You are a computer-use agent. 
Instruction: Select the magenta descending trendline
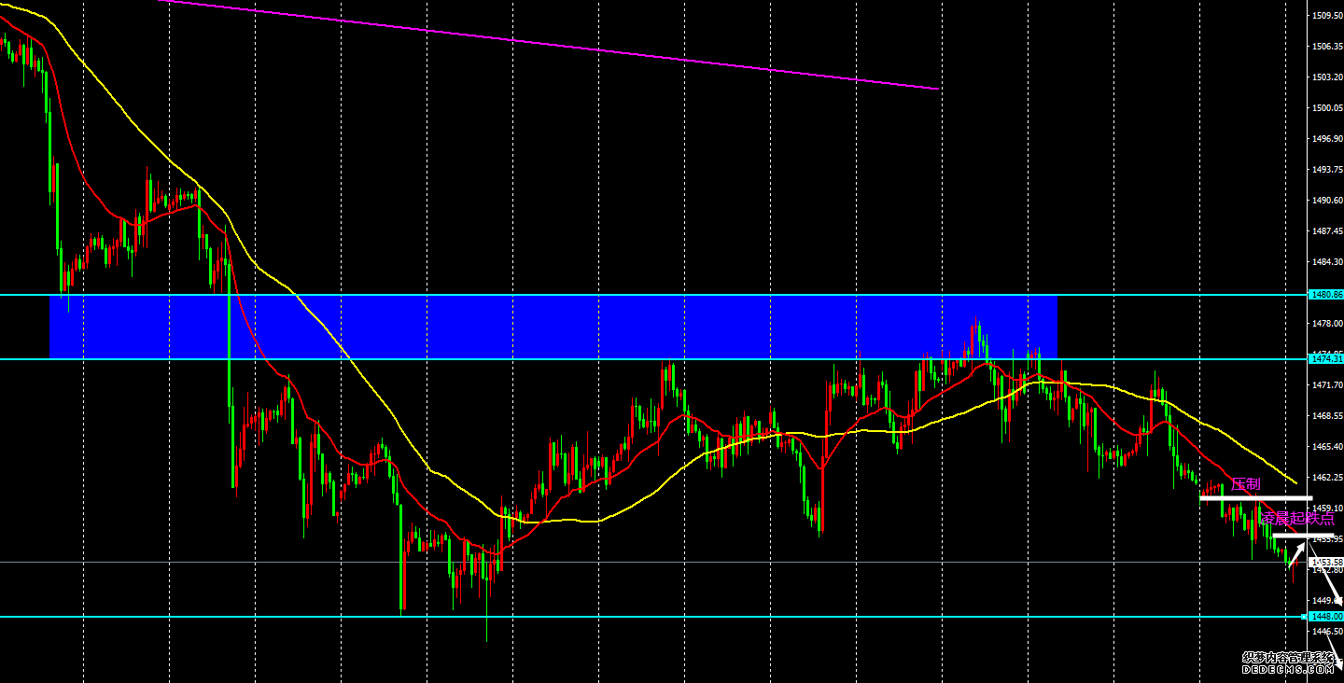pyautogui.click(x=549, y=45)
